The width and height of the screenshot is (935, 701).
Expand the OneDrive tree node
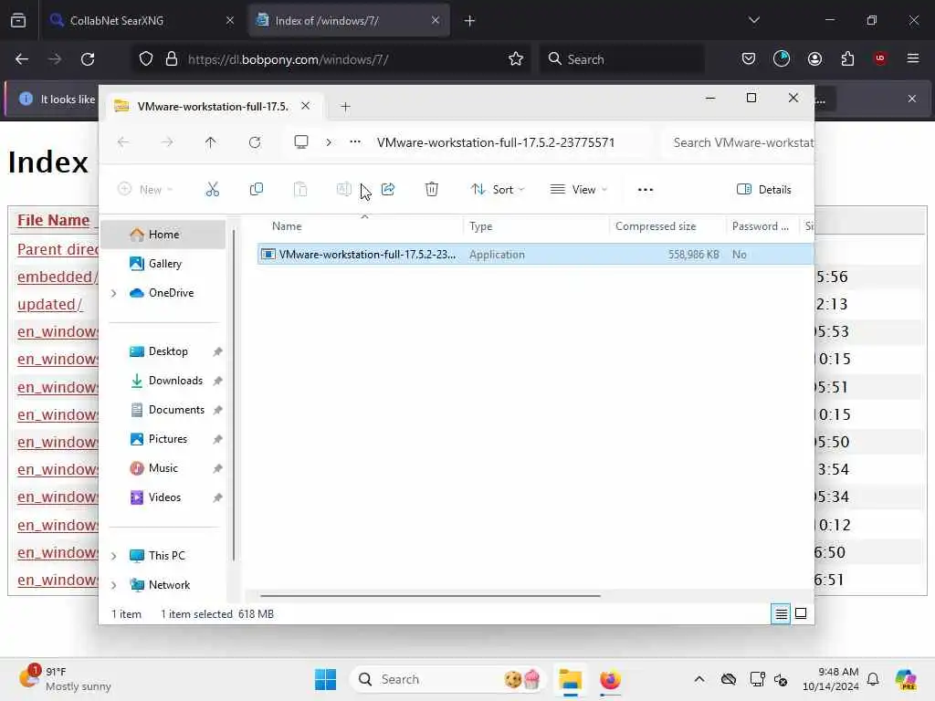point(114,293)
